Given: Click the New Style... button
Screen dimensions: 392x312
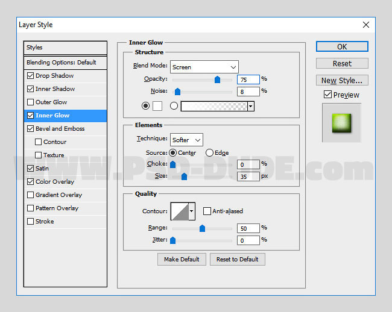Looking at the screenshot, I should (x=342, y=80).
